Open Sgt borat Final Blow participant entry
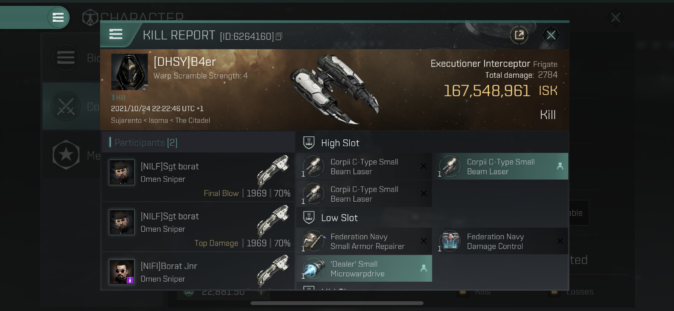Image resolution: width=674 pixels, height=311 pixels. (x=198, y=177)
